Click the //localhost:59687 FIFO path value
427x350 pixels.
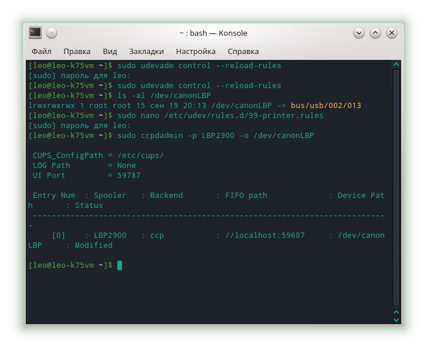point(265,235)
